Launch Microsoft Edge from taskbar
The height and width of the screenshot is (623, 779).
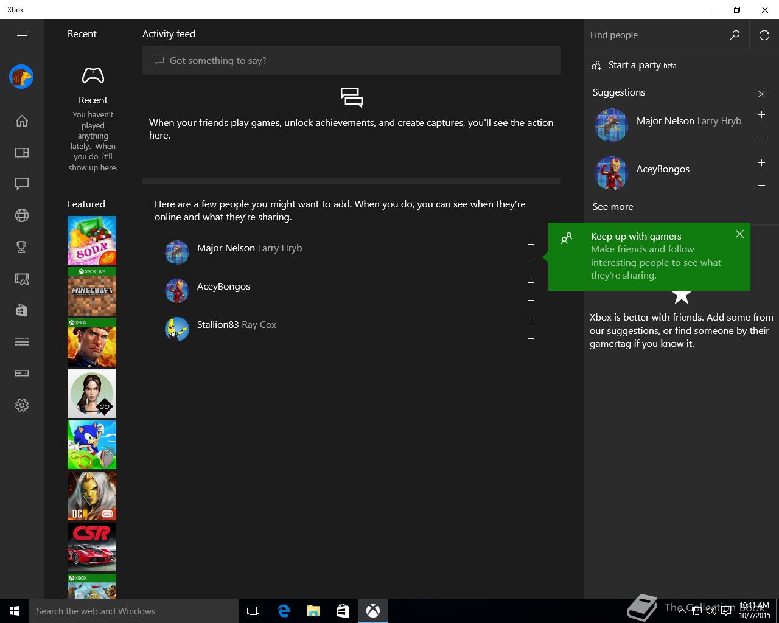point(284,611)
